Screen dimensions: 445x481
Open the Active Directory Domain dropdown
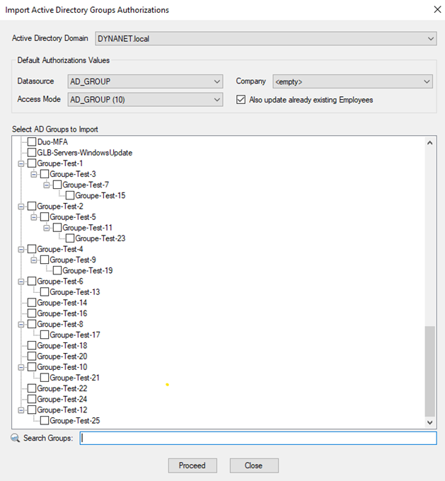tap(431, 38)
